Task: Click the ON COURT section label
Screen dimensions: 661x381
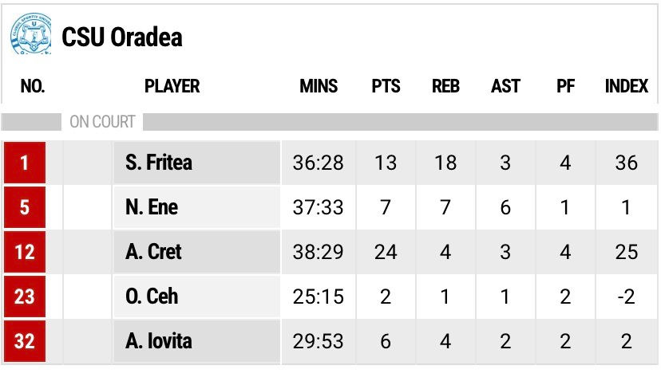Action: point(102,122)
